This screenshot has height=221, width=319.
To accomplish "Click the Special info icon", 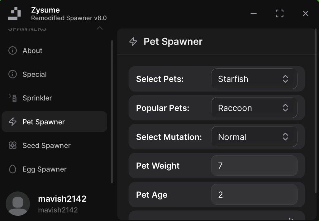I will [12, 74].
